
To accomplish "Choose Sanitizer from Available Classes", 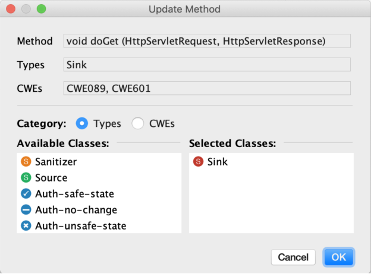I will click(99, 162).
